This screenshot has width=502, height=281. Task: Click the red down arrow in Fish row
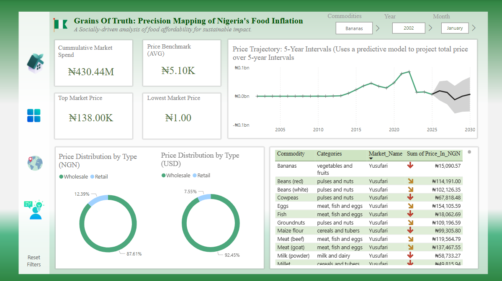tap(410, 214)
